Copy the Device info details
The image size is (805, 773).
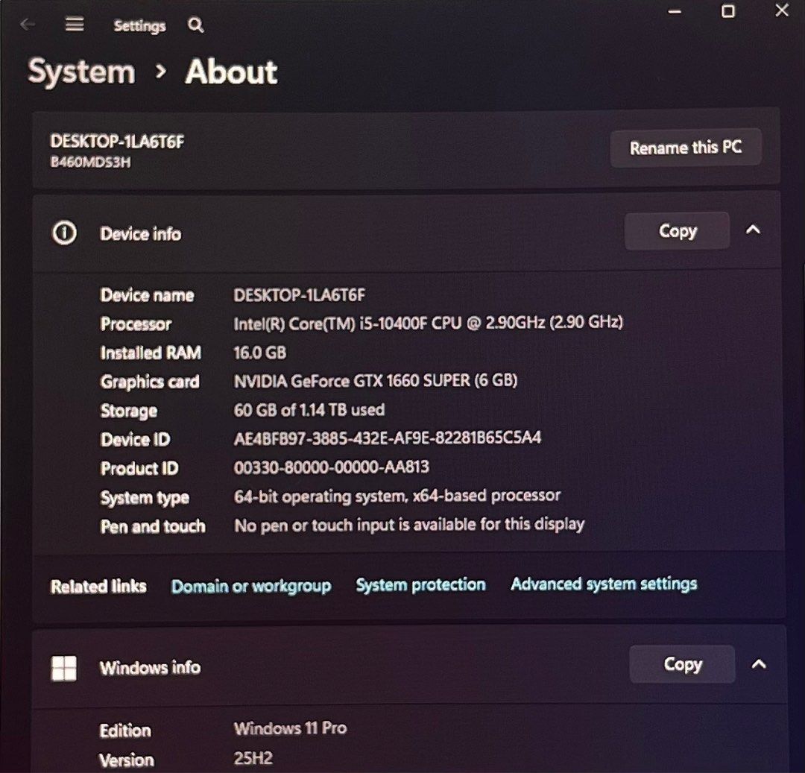[677, 231]
